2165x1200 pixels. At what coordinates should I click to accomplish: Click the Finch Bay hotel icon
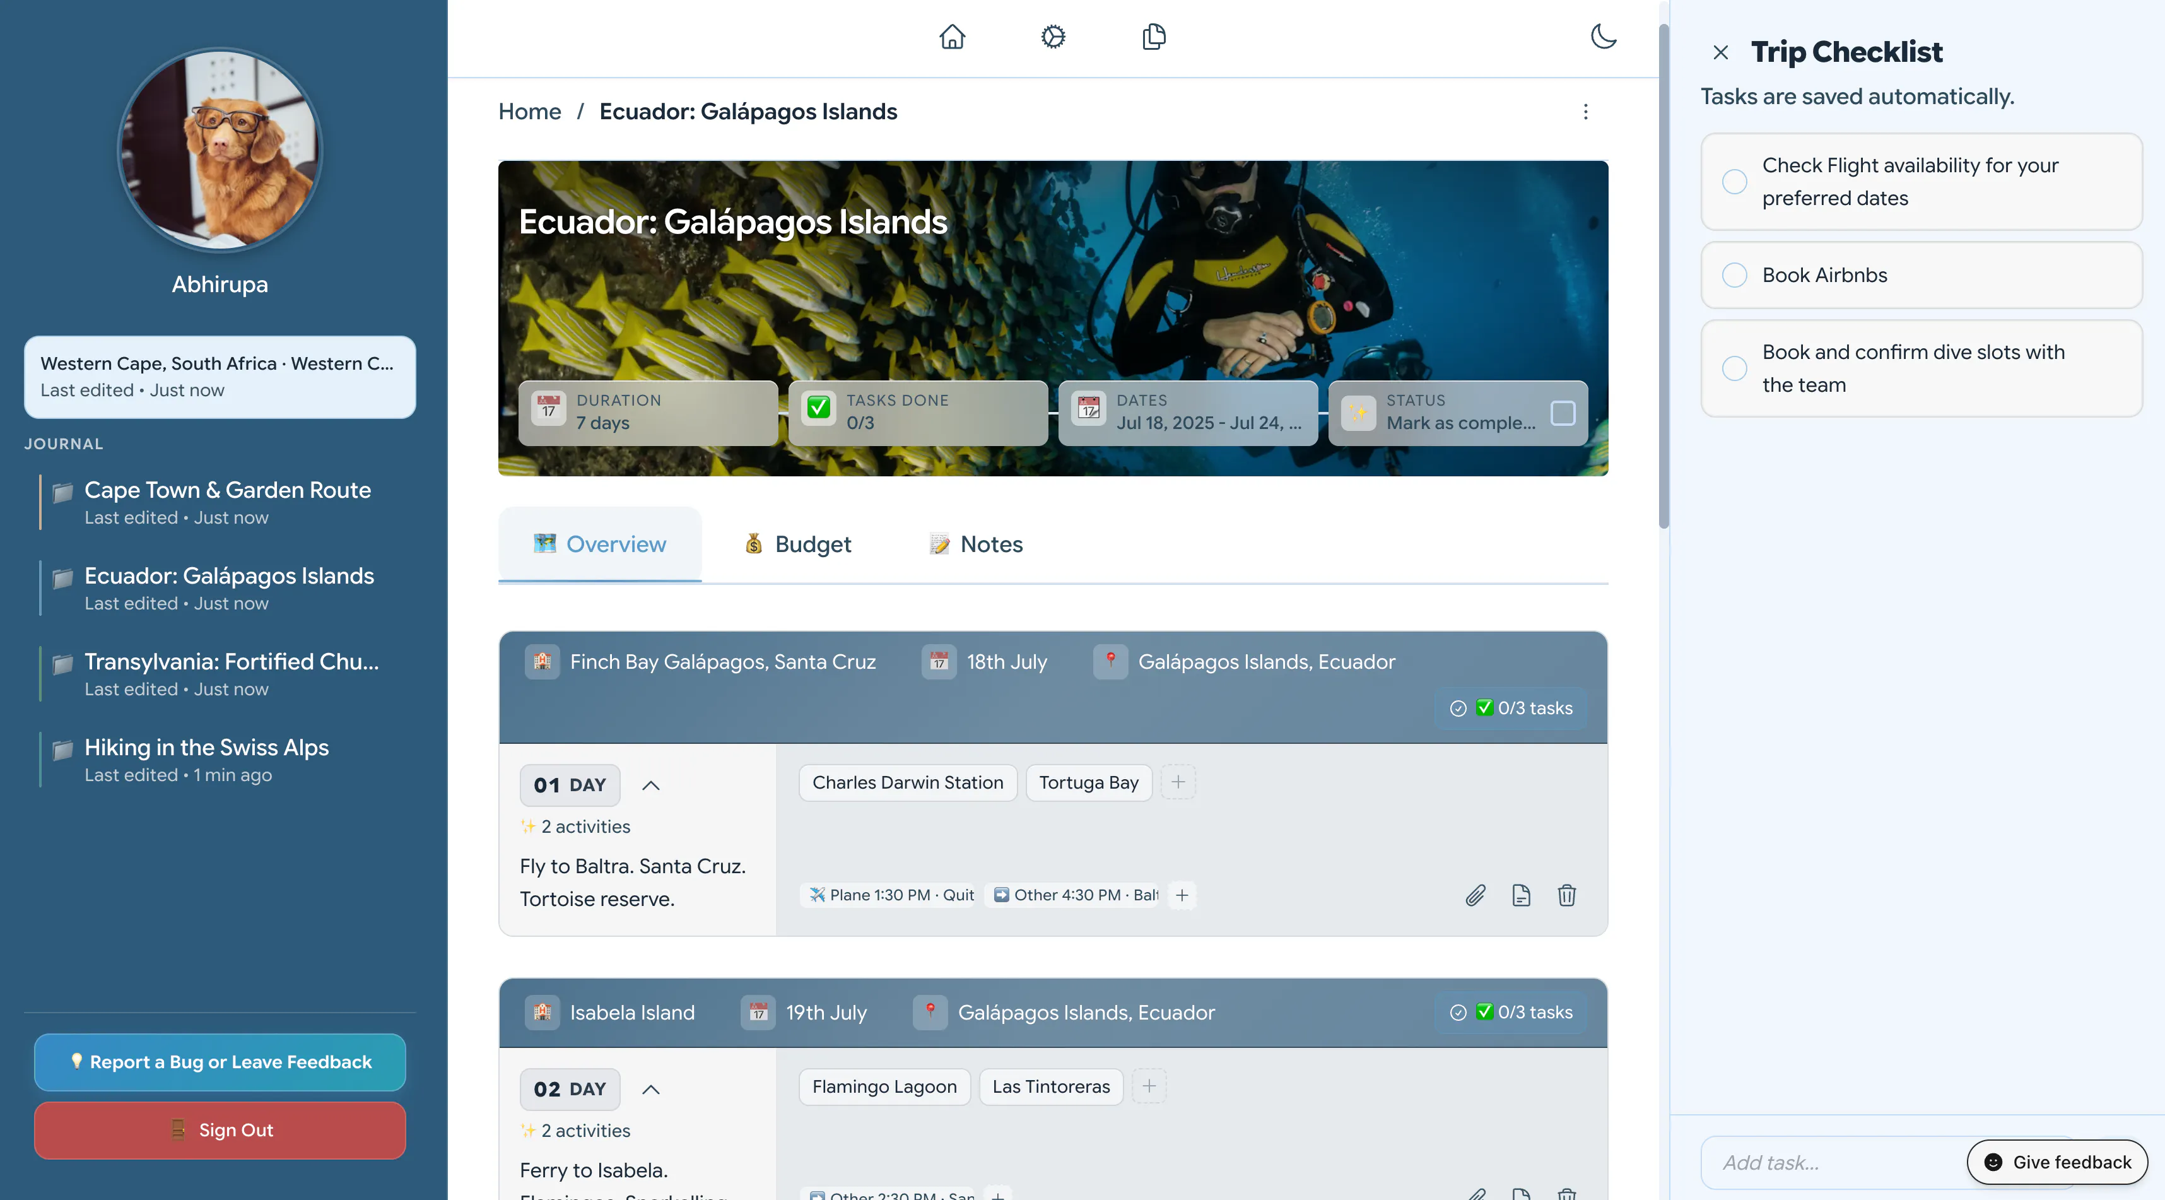pos(542,661)
